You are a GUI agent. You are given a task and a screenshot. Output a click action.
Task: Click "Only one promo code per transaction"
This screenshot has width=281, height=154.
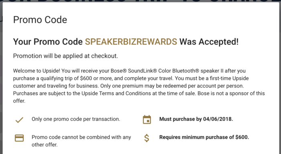[76, 119]
